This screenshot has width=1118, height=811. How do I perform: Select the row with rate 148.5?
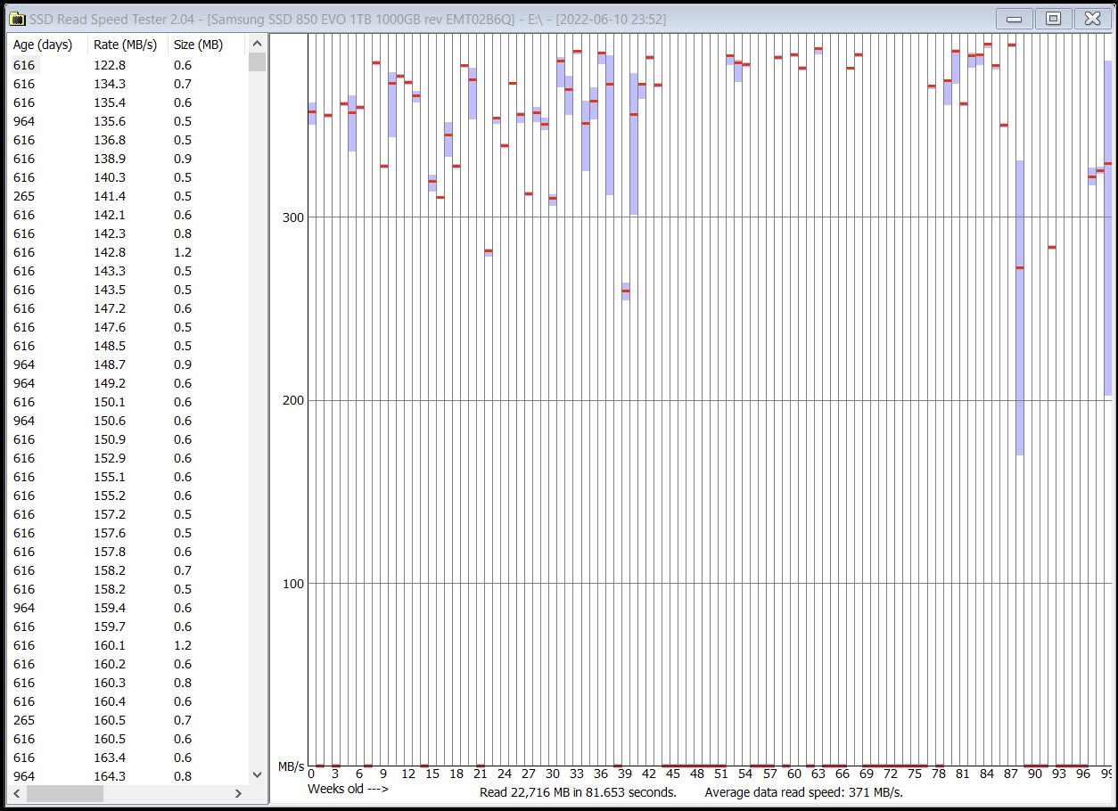(127, 346)
